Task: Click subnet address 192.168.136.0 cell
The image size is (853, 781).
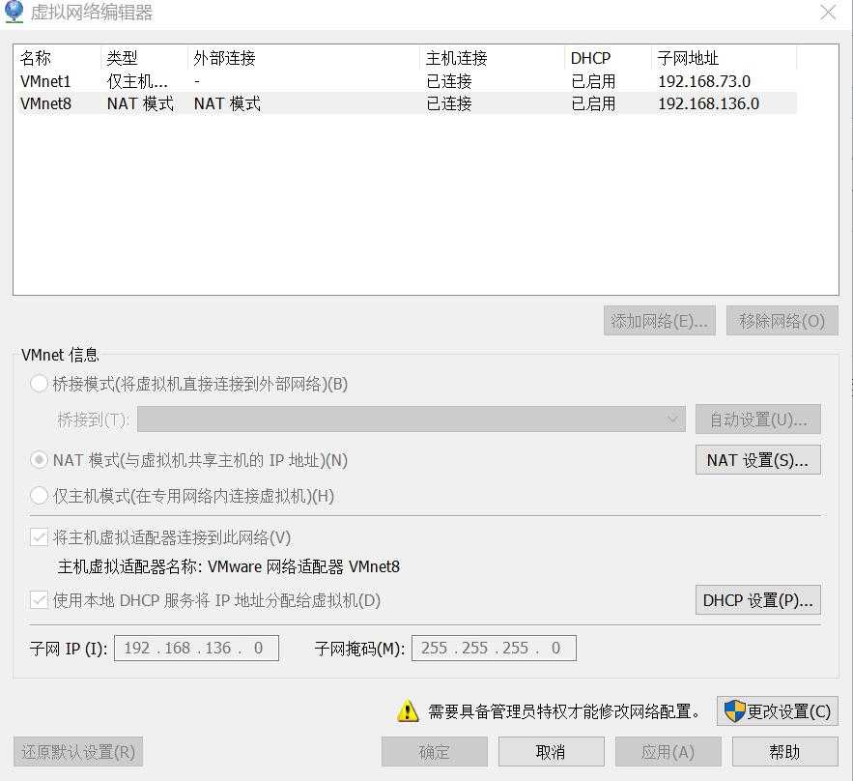Action: pos(708,103)
